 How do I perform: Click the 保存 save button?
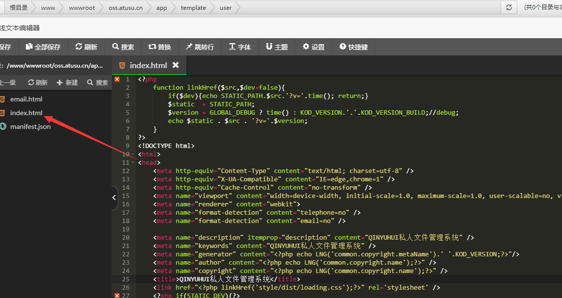(5, 47)
